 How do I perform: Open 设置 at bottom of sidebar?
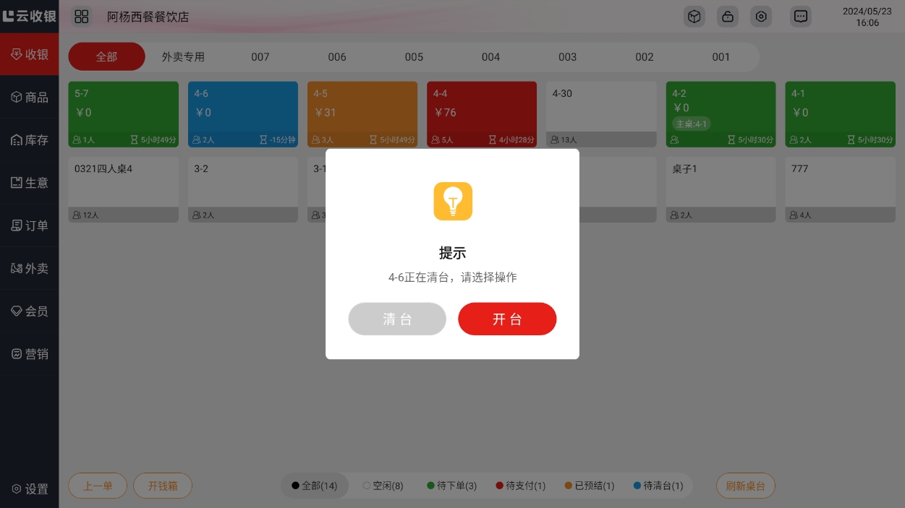tap(30, 489)
